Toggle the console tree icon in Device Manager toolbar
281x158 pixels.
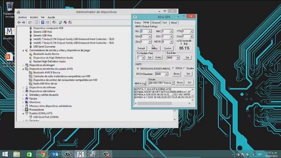tap(30, 22)
